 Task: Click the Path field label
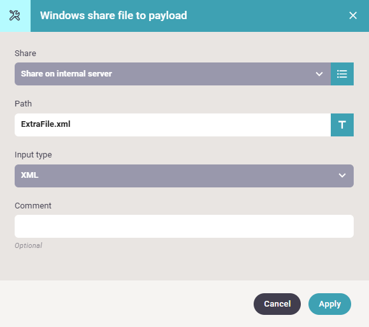tap(23, 104)
